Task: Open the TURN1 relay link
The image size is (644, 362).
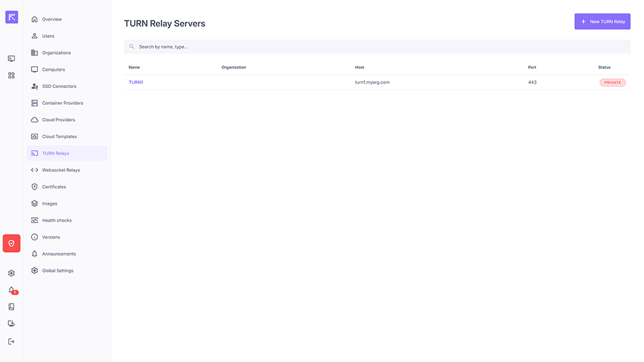Action: point(136,82)
